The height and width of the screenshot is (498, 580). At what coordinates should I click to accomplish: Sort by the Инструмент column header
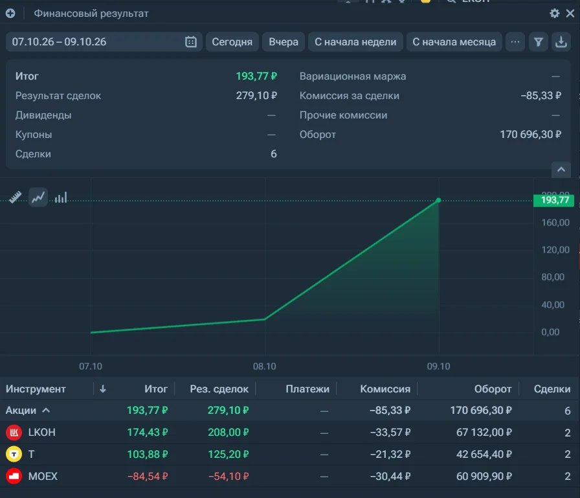(36, 389)
